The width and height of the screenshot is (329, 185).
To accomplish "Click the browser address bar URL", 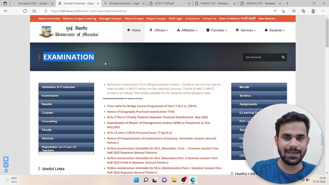I will (89, 11).
